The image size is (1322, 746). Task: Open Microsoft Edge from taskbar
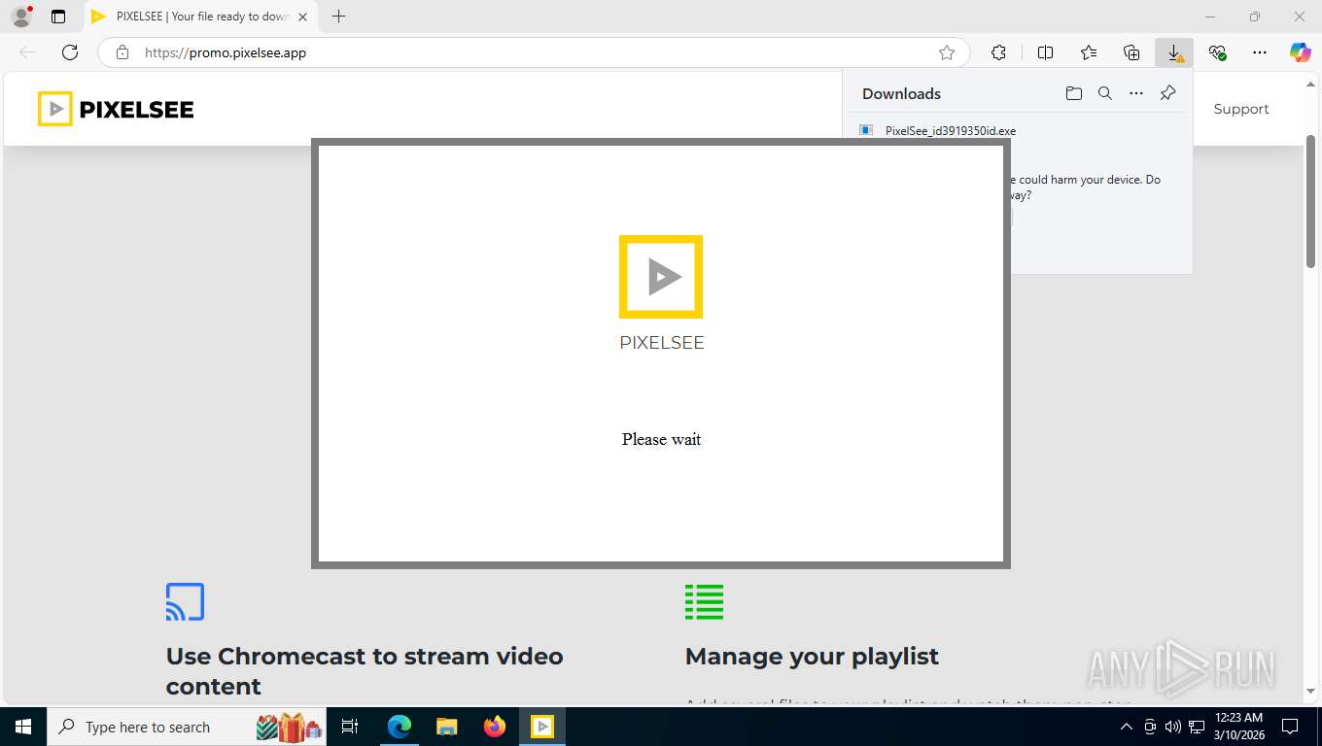[399, 727]
